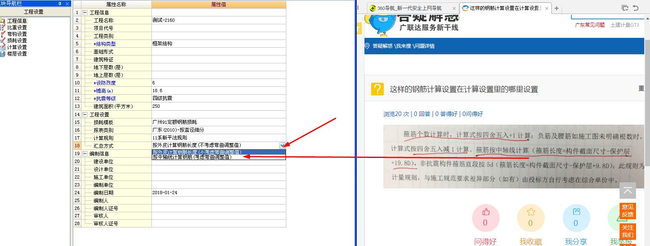Click the 问得好 thumbs-up icon
650x246 pixels.
pos(486,212)
